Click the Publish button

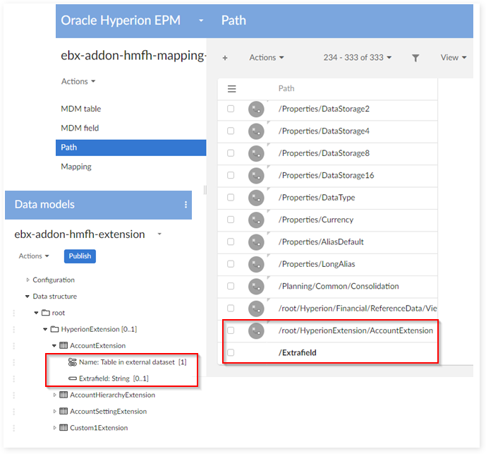pyautogui.click(x=80, y=256)
